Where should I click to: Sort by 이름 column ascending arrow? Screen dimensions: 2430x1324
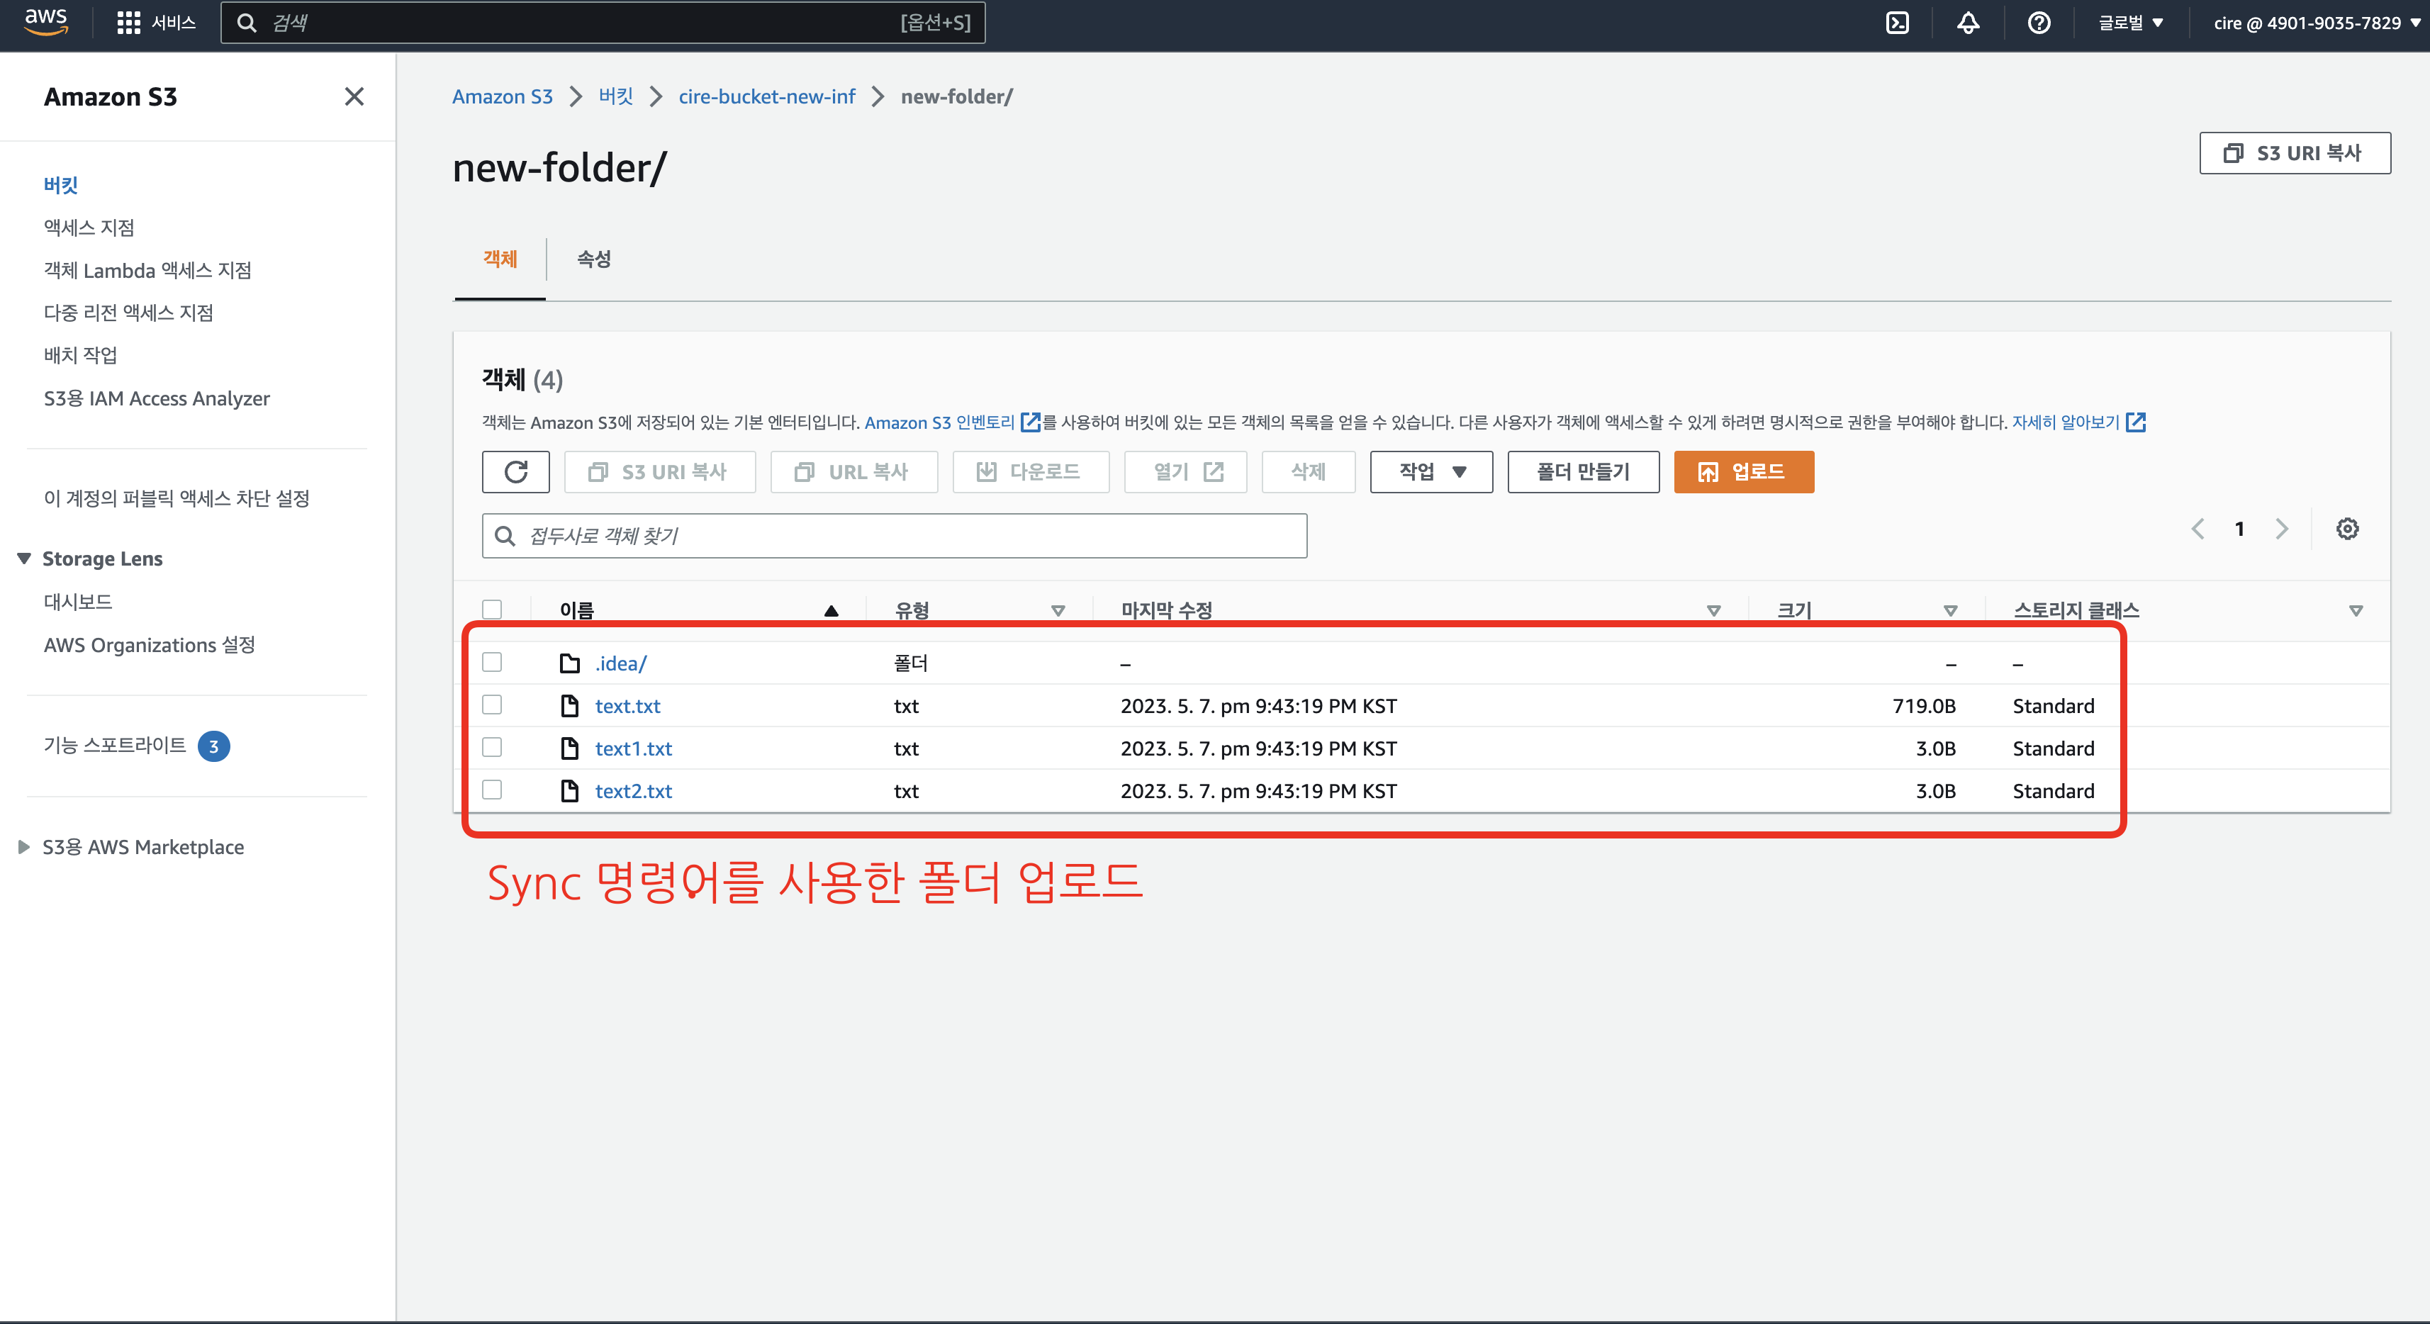click(831, 611)
